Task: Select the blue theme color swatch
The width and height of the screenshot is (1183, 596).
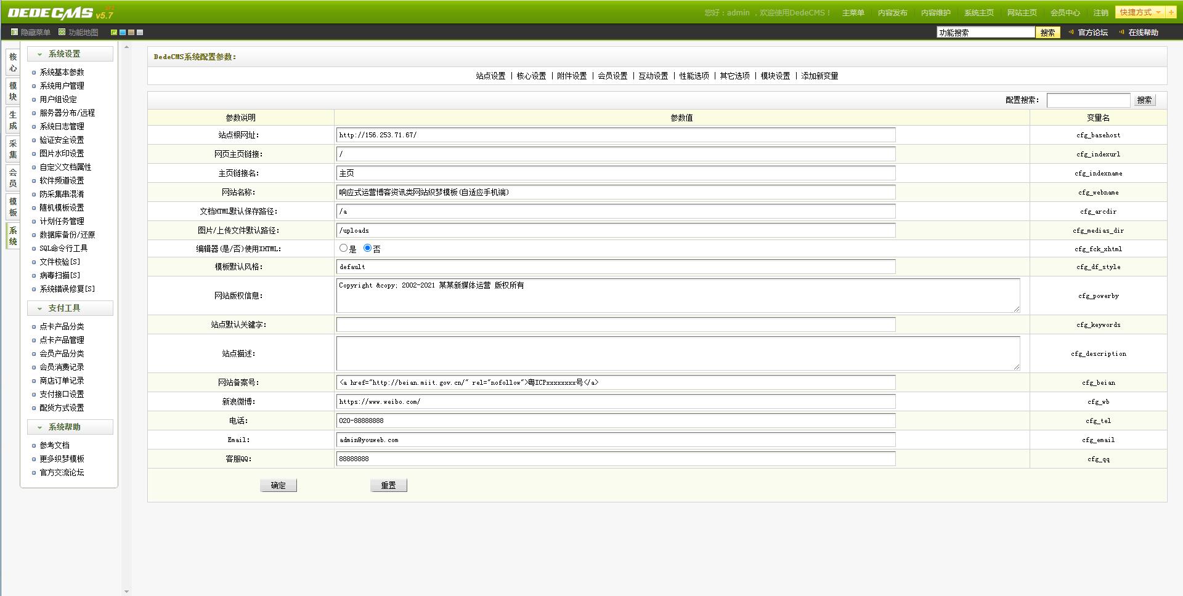Action: click(x=123, y=32)
